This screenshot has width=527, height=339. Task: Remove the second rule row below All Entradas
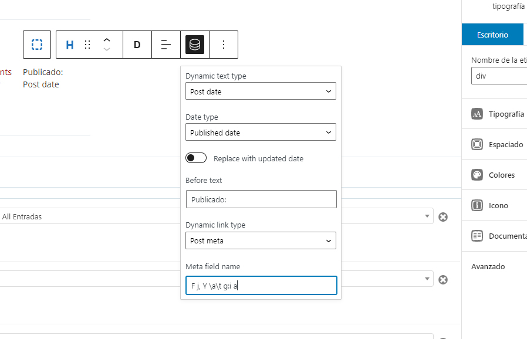pos(443,280)
